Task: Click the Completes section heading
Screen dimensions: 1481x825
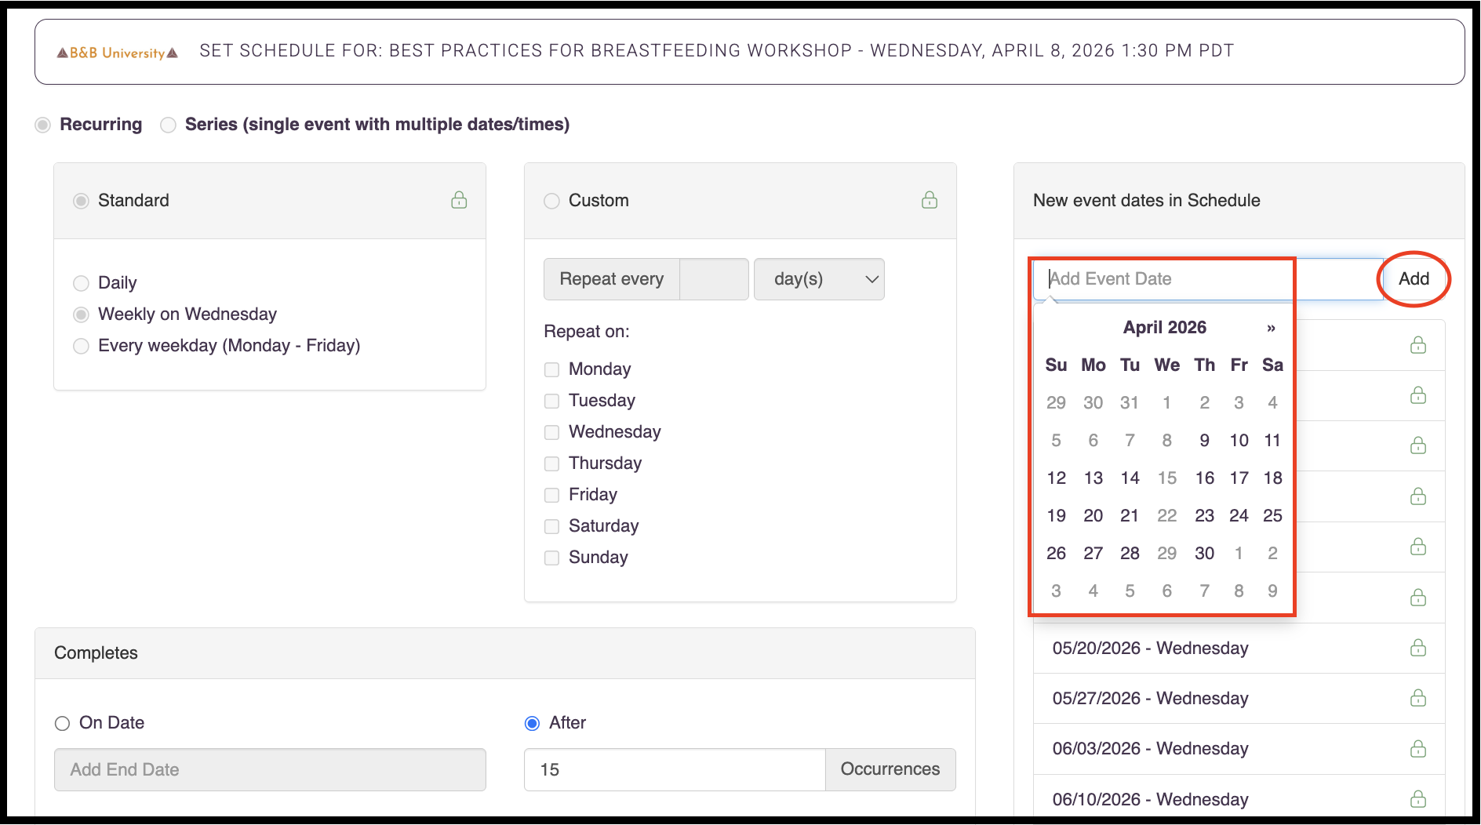Action: click(96, 653)
